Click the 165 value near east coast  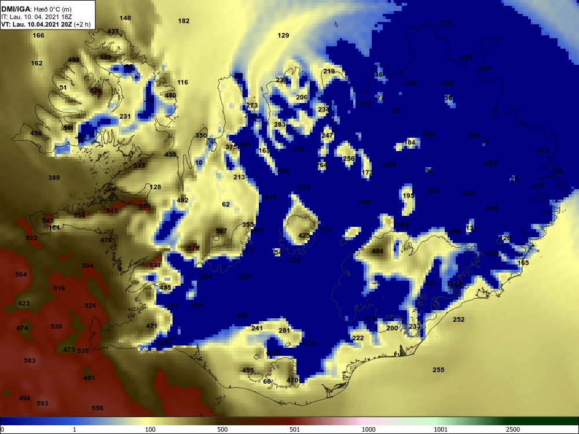click(x=523, y=263)
